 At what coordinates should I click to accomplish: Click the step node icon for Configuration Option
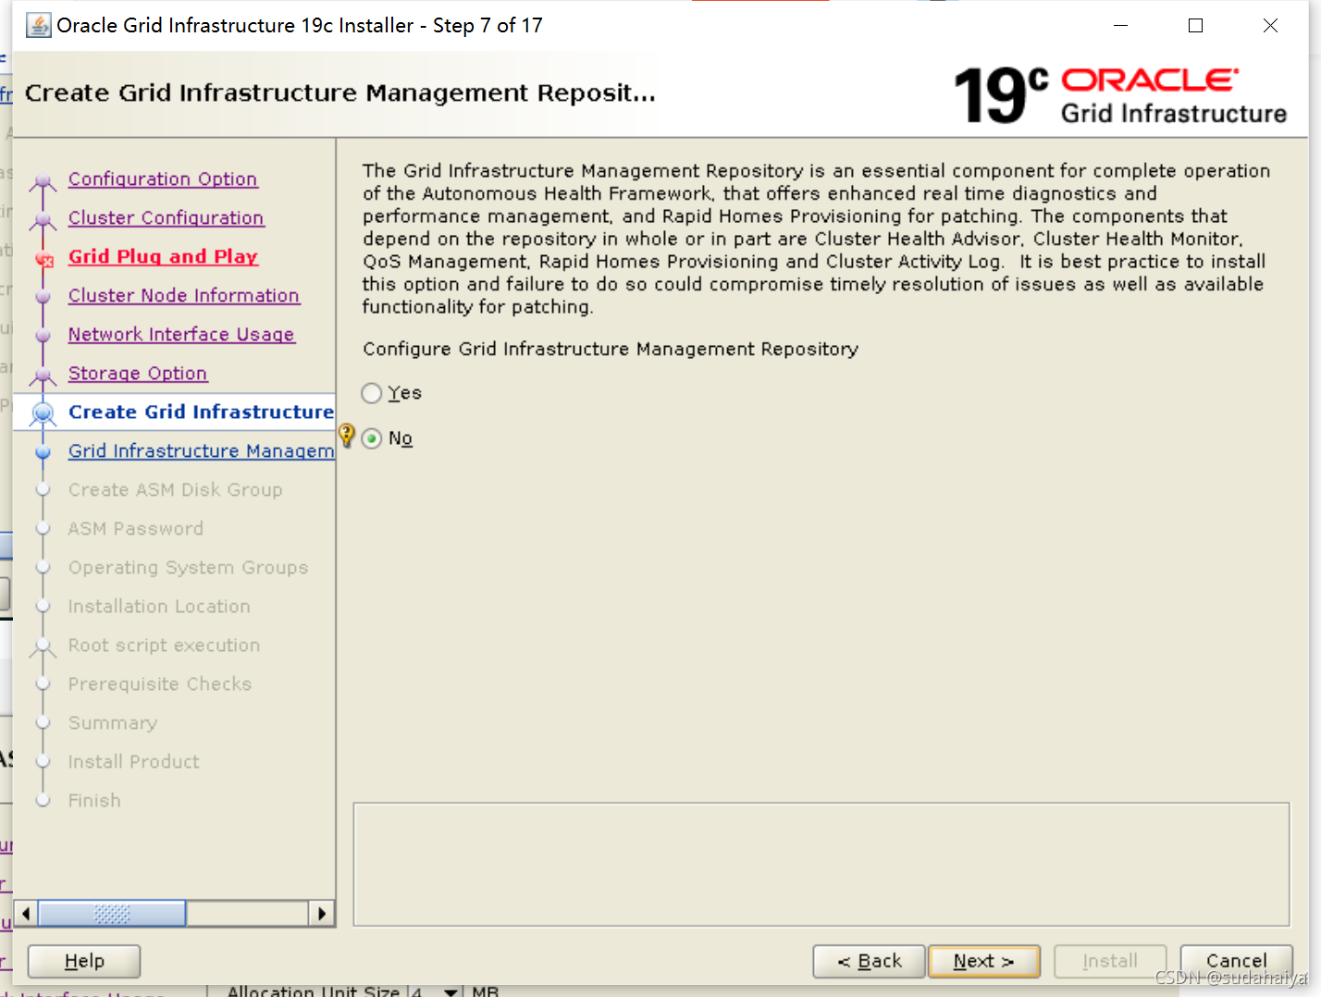43,180
